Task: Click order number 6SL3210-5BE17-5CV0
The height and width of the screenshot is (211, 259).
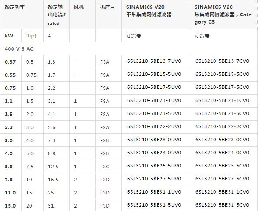Action: tap(222, 87)
